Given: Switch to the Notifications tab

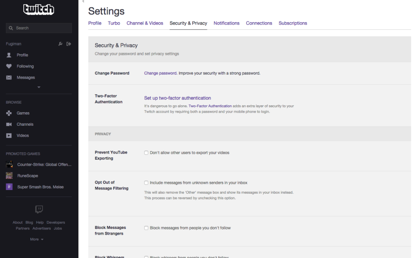Looking at the screenshot, I should coord(226,23).
